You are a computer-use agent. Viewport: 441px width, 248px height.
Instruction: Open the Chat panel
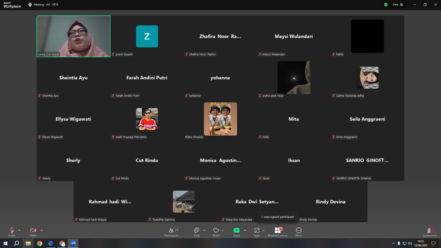tap(196, 231)
